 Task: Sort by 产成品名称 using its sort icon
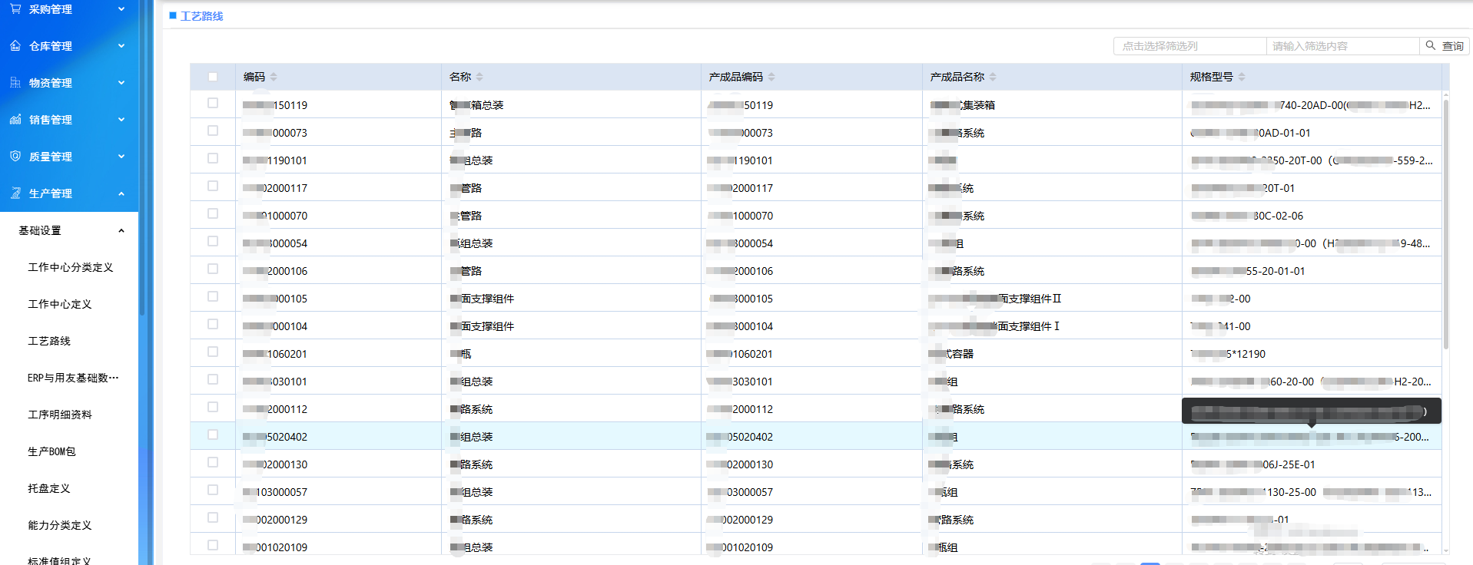[x=993, y=77]
